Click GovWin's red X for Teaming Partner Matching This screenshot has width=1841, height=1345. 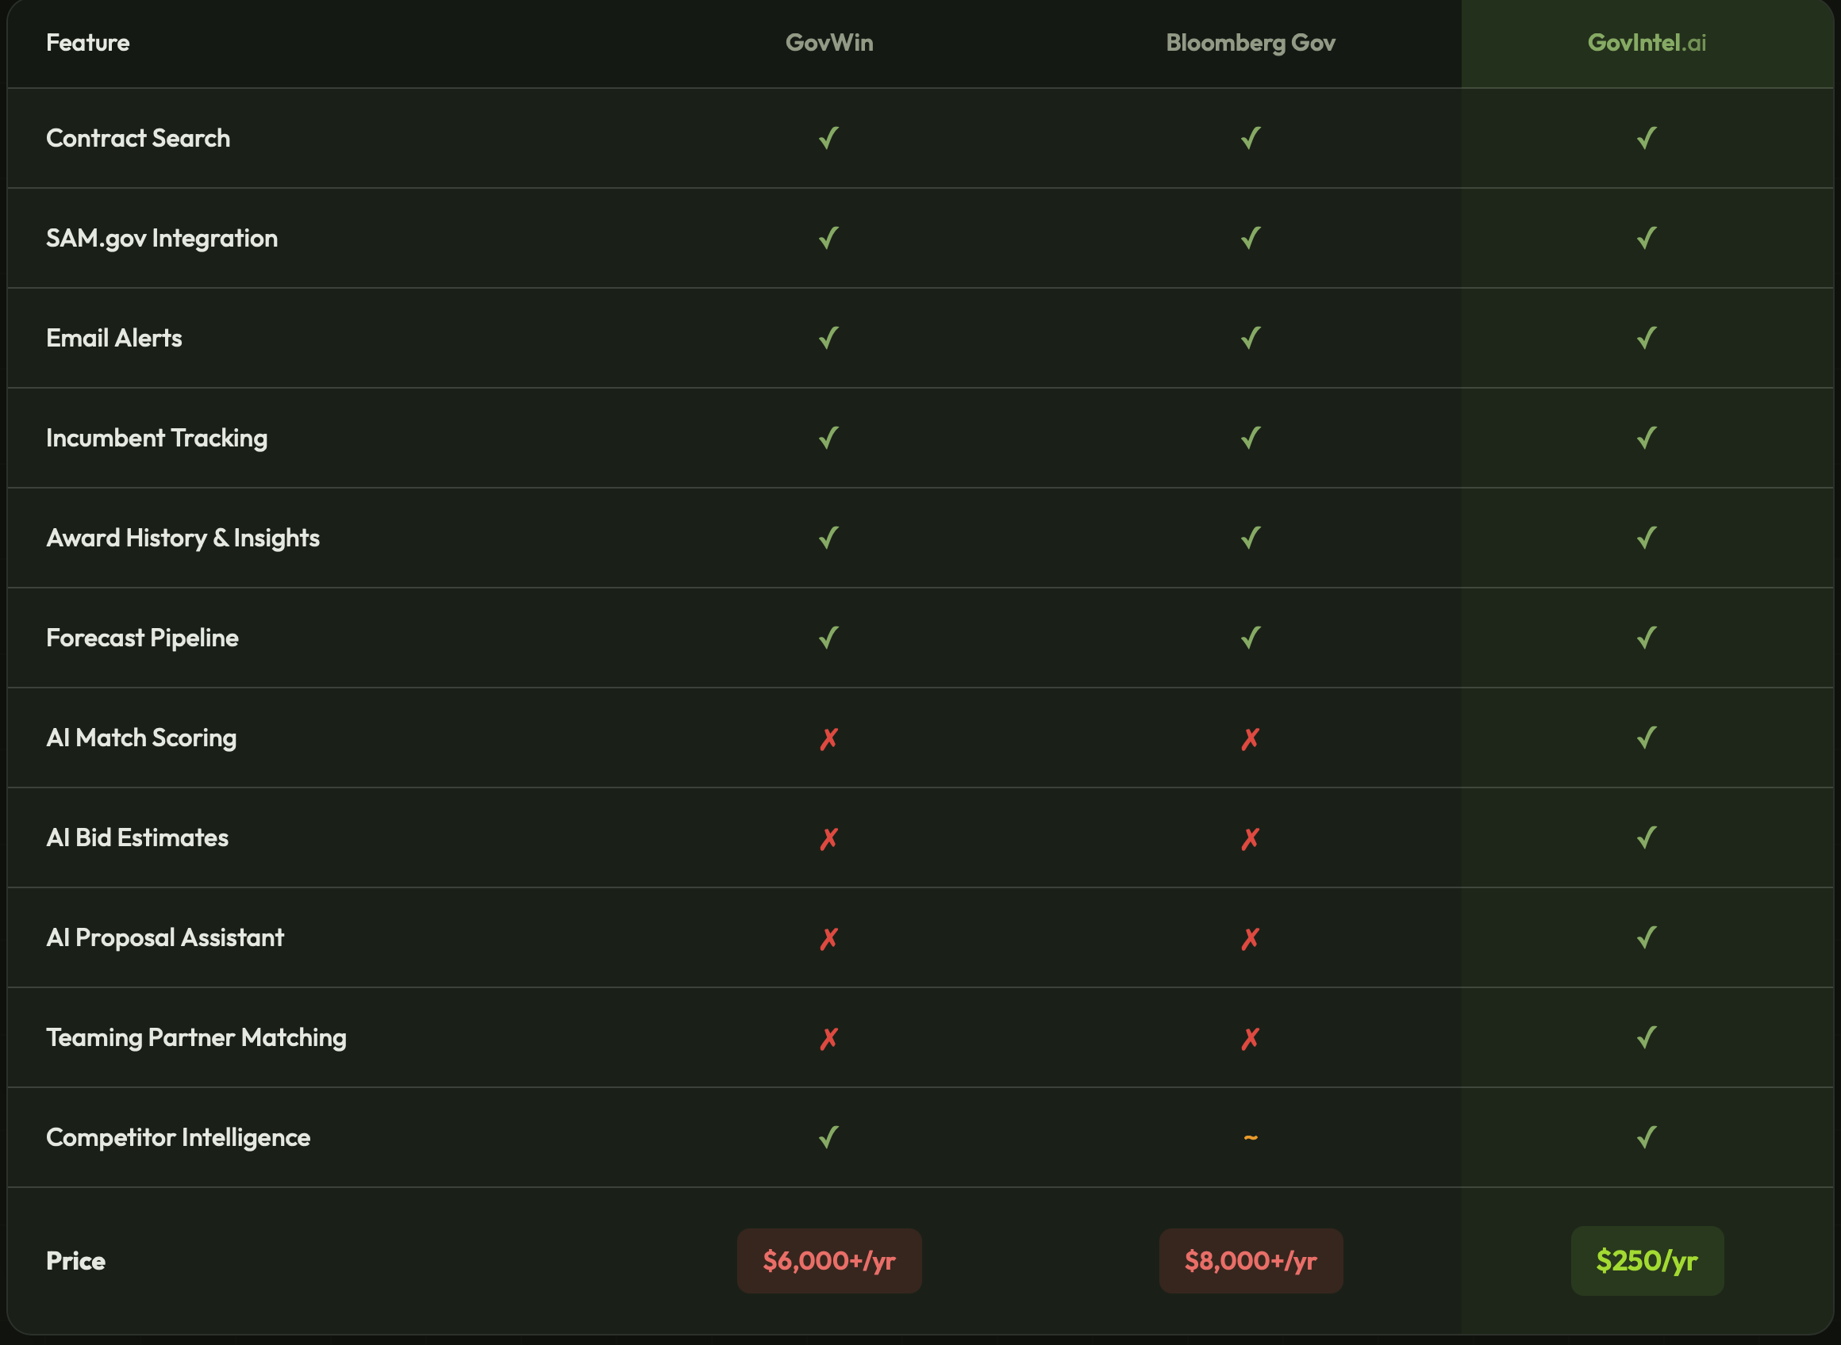(x=828, y=1038)
